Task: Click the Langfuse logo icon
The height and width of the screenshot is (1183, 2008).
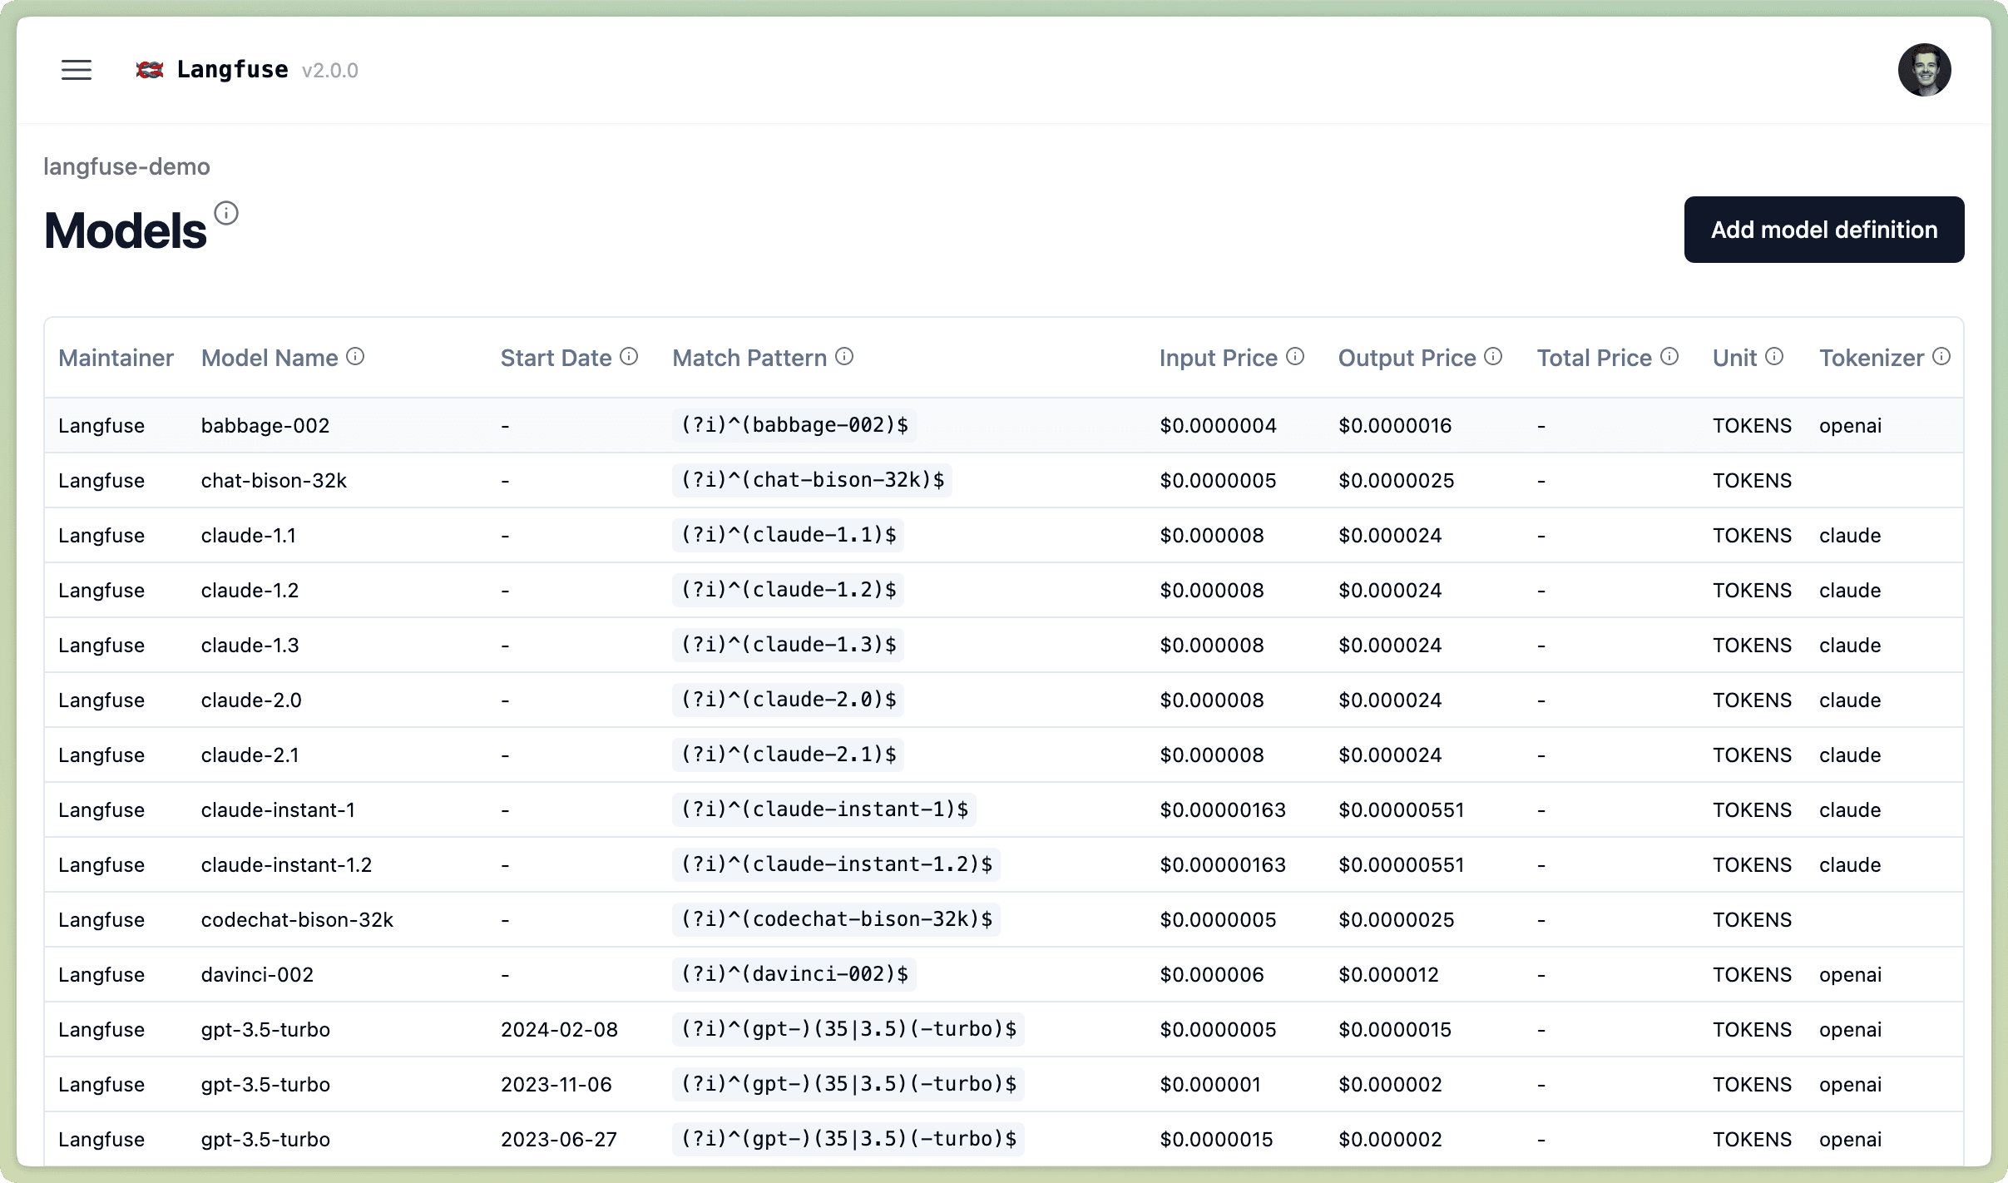Action: point(150,70)
